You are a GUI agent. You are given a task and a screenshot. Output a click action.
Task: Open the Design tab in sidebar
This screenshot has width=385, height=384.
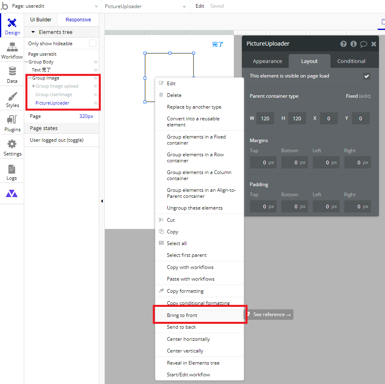coord(12,26)
